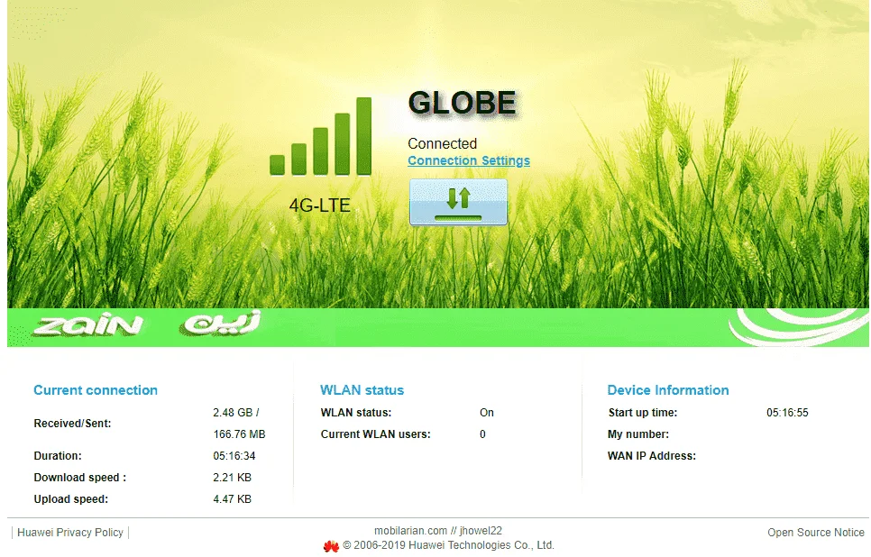The image size is (871, 557).
Task: Select the start up time 05:16:55
Action: [788, 413]
